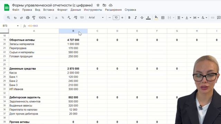The image size is (221, 124).
Task: Select the cell with 4 727 000
Action: (x=73, y=40)
